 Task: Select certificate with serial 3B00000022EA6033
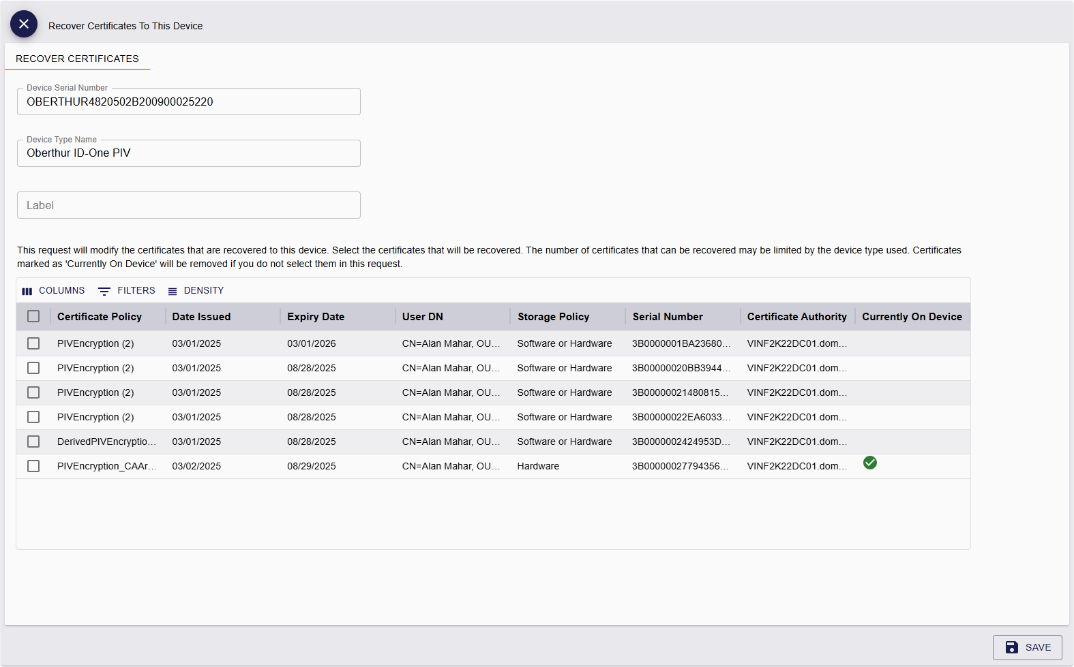33,417
